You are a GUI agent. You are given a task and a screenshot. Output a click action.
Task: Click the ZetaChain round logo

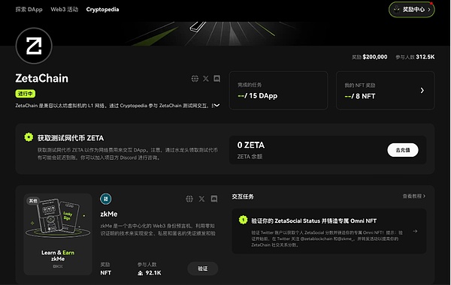tap(34, 46)
